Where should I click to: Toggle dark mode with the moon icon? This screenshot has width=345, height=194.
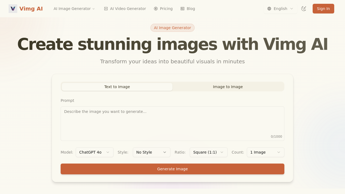(x=304, y=8)
